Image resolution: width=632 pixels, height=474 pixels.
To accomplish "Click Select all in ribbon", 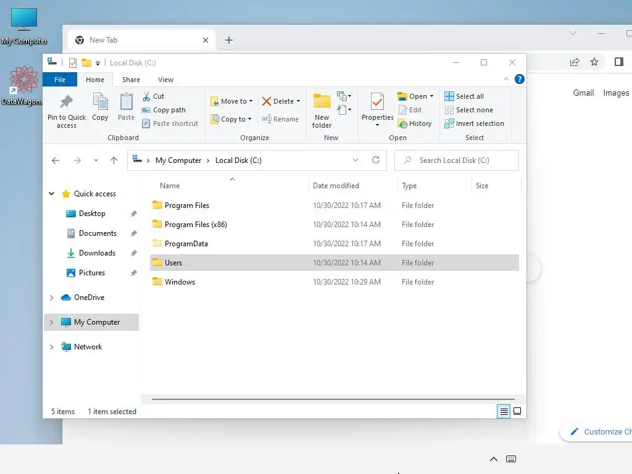I will tap(464, 96).
